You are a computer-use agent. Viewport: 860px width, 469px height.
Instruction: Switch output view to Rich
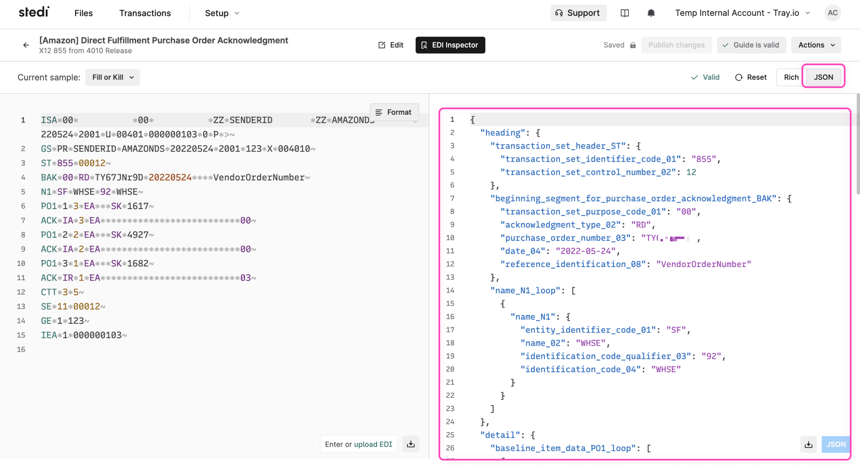click(x=790, y=77)
